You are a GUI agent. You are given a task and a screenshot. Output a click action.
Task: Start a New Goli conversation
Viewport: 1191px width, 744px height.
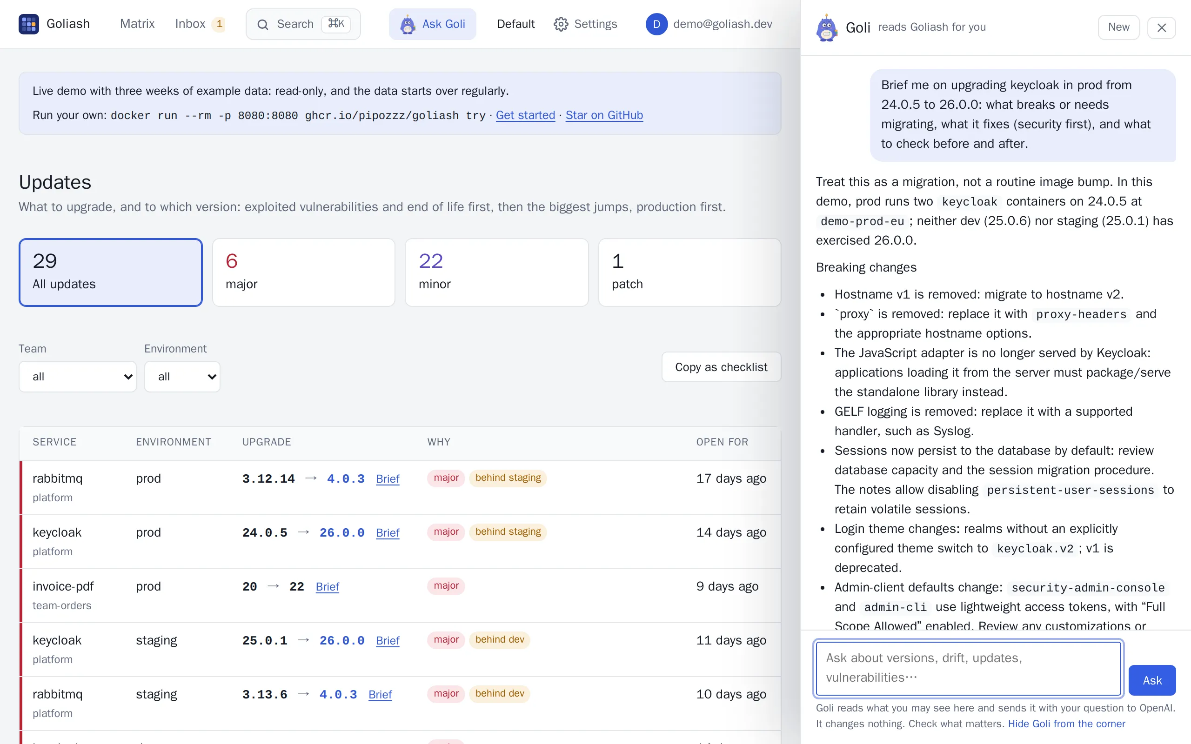coord(1118,27)
